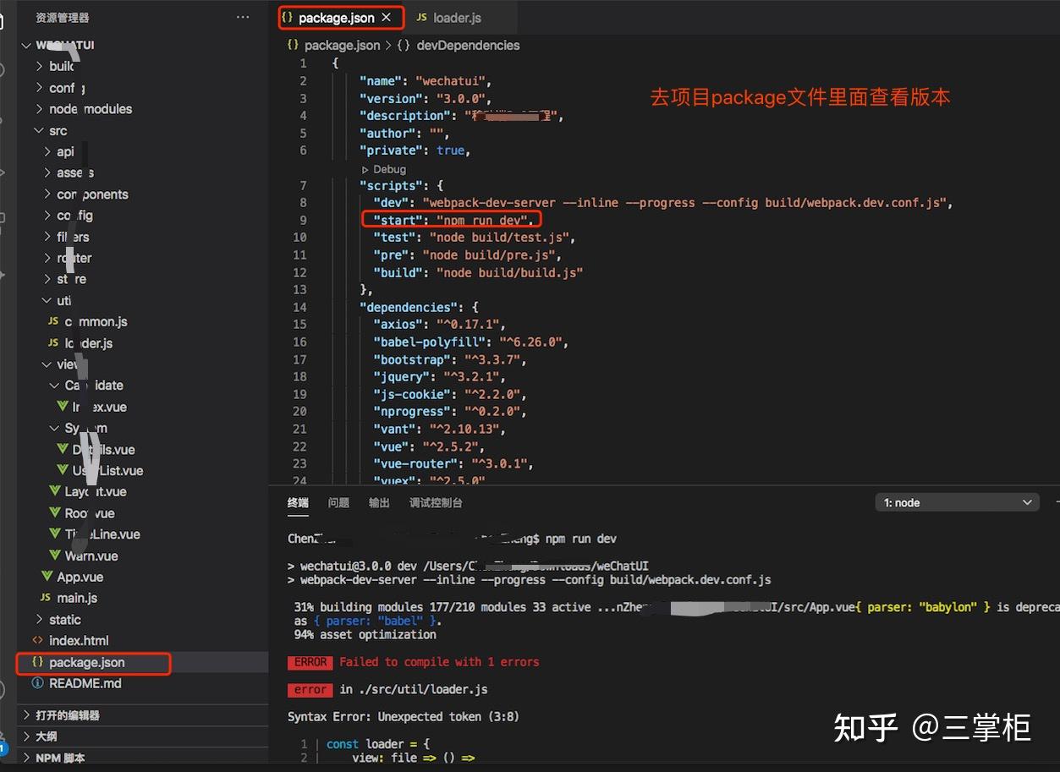The height and width of the screenshot is (772, 1060).
Task: Click the JS icon beside loader.js in explorer
Action: click(x=52, y=342)
